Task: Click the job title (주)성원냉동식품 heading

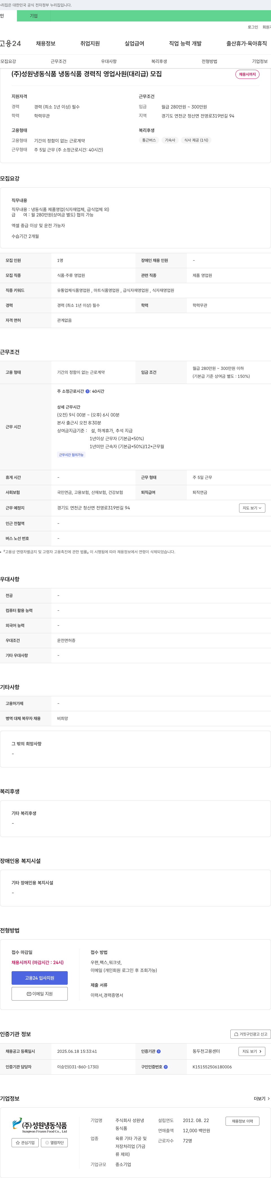Action: click(x=86, y=74)
